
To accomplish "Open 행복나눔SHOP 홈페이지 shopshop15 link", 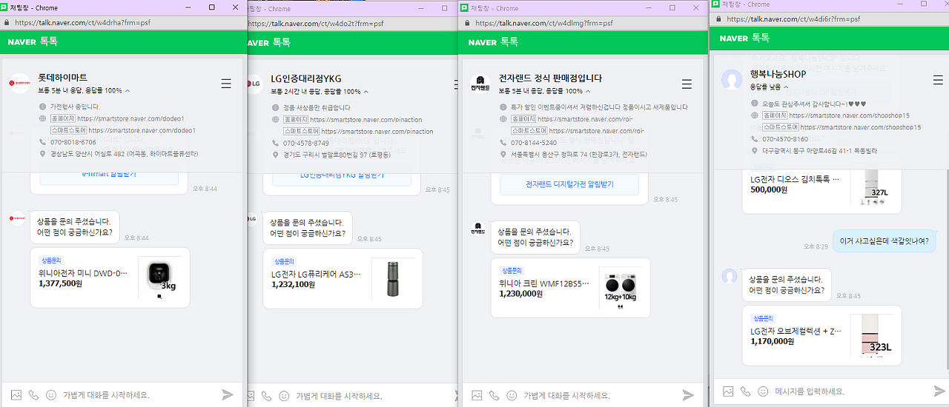I will click(x=849, y=115).
